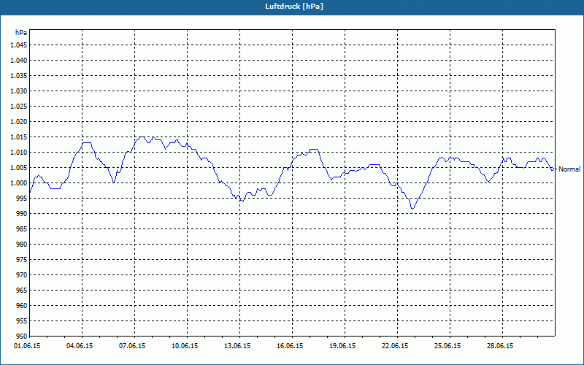
Task: Click the 970 axis value
Action: (x=22, y=275)
